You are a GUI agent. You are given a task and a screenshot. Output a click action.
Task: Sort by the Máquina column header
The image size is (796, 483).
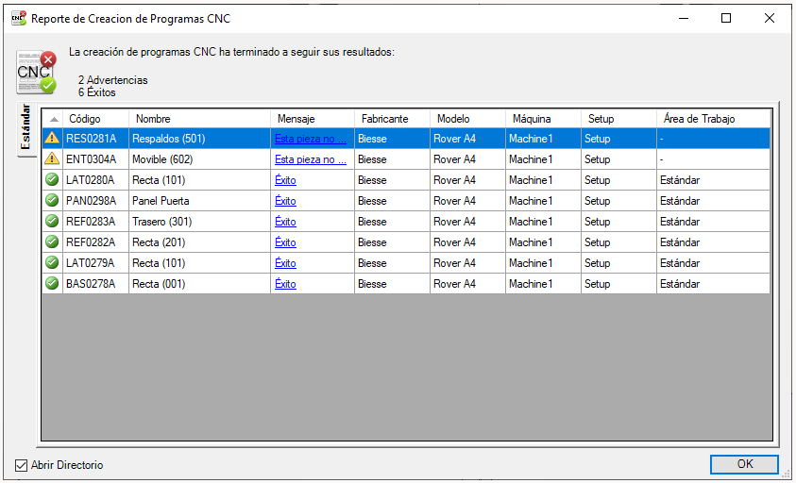(543, 119)
